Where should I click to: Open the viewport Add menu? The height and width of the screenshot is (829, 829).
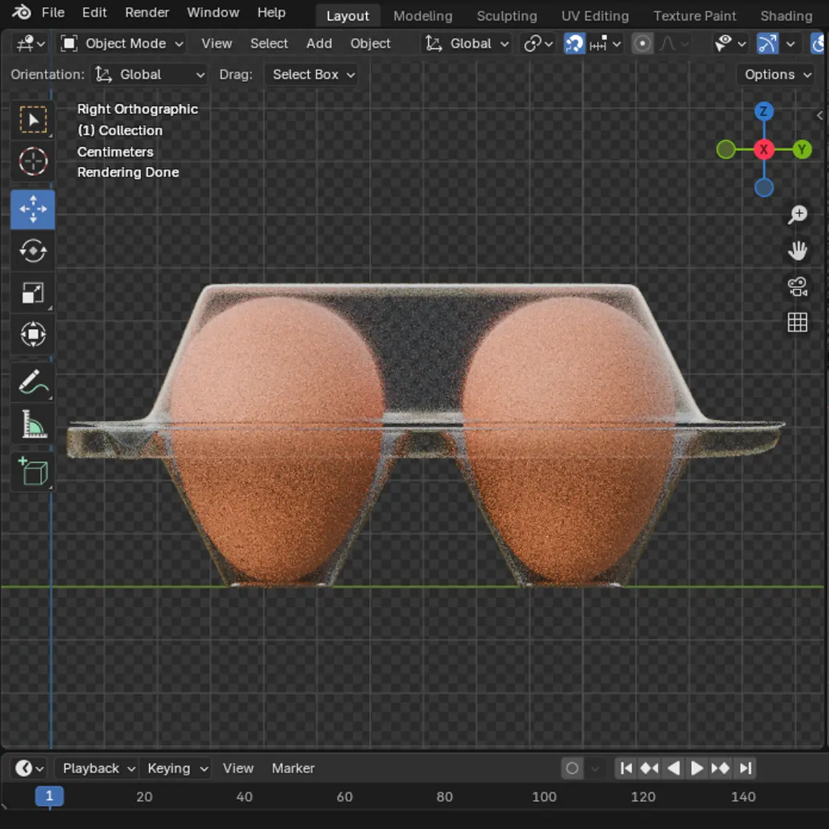tap(319, 44)
